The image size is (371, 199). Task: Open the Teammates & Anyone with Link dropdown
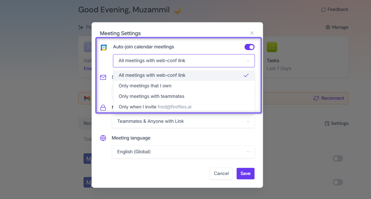click(183, 121)
